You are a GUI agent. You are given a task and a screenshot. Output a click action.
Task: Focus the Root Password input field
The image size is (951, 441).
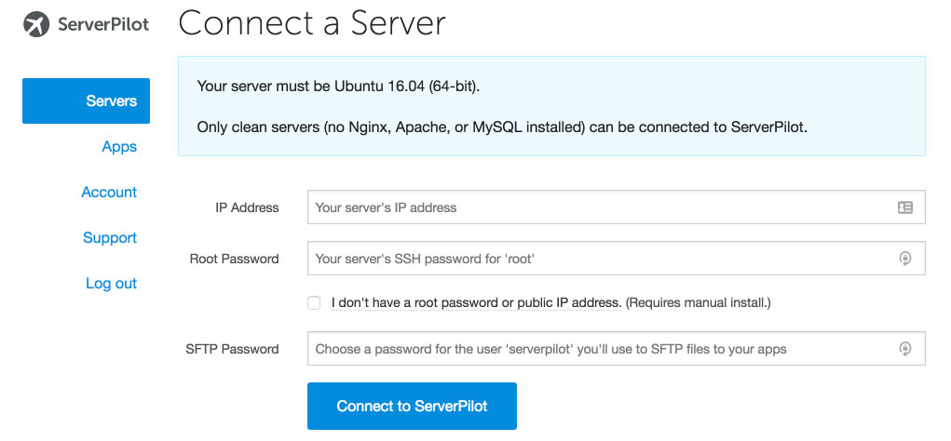[617, 258]
